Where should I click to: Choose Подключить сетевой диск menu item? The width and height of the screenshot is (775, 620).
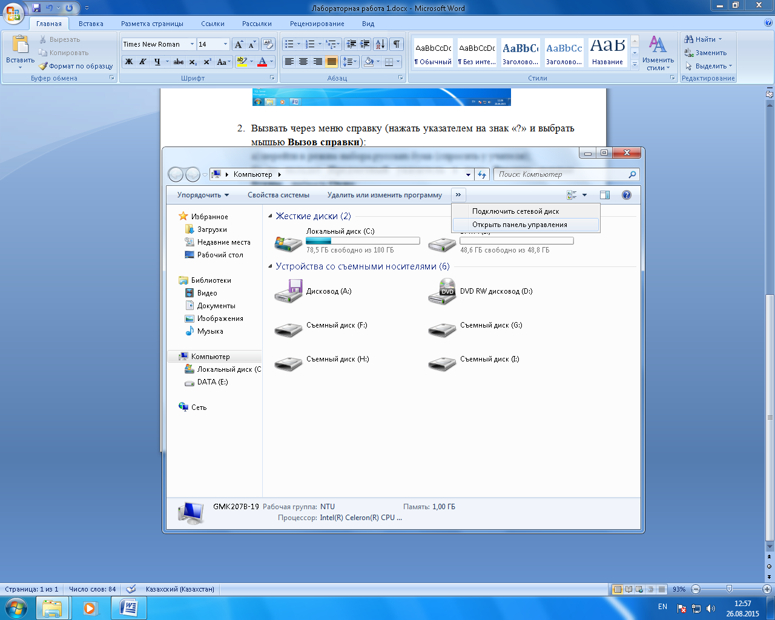[526, 211]
